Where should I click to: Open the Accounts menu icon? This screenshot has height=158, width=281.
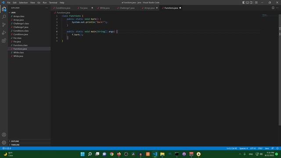[4, 135]
